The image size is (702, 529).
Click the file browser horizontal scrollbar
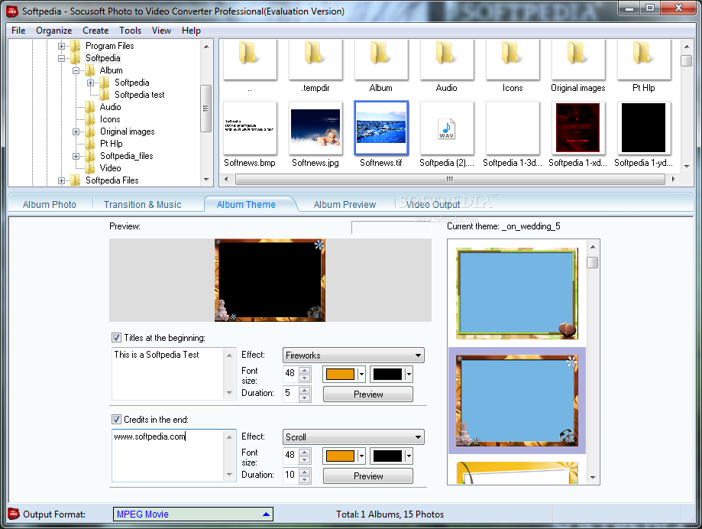tap(450, 179)
